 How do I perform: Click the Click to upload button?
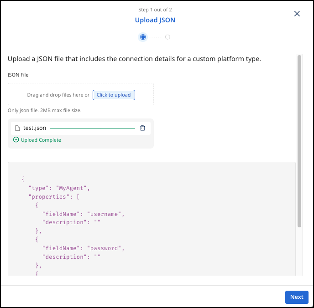[114, 95]
